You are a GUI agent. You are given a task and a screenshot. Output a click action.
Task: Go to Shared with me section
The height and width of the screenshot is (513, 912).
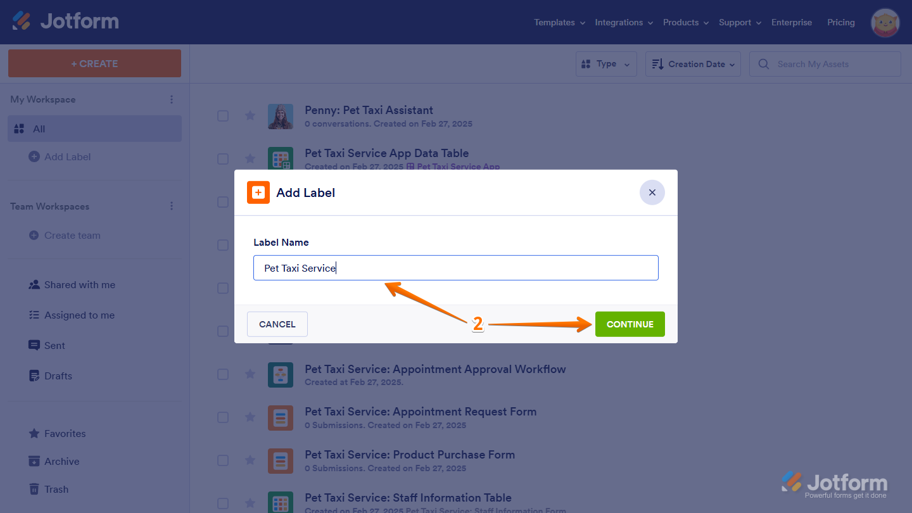coord(79,285)
